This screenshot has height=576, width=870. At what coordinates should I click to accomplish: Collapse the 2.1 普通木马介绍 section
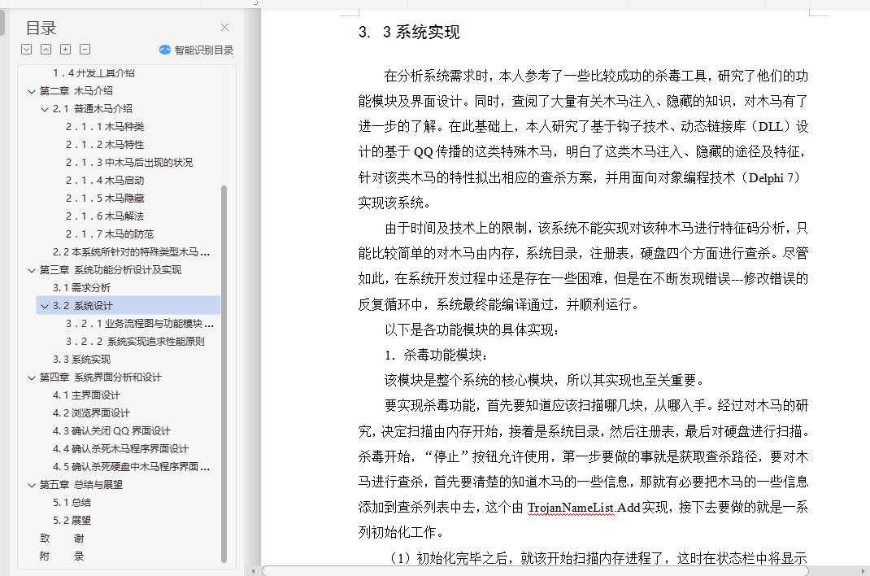[45, 109]
